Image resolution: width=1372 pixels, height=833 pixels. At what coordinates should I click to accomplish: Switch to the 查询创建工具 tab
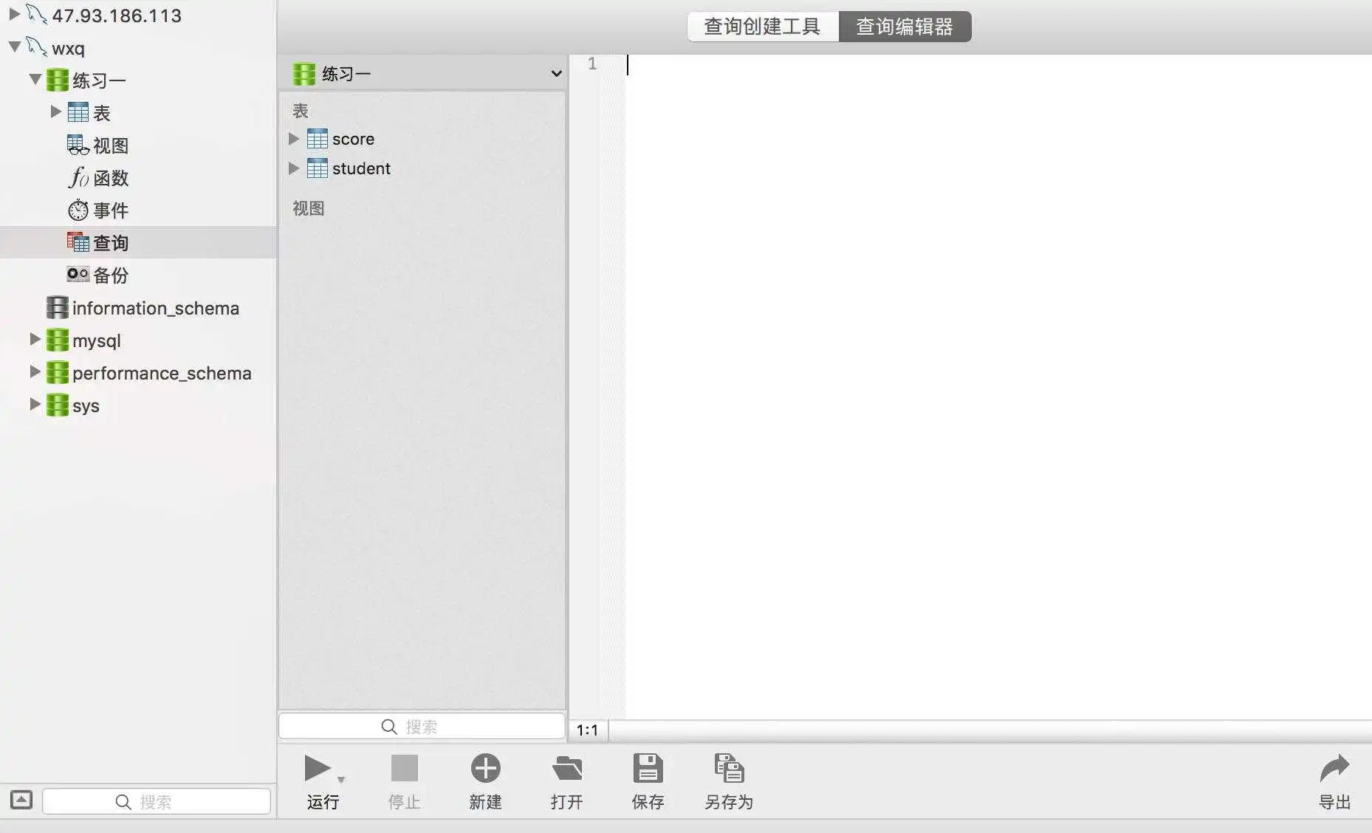click(762, 27)
